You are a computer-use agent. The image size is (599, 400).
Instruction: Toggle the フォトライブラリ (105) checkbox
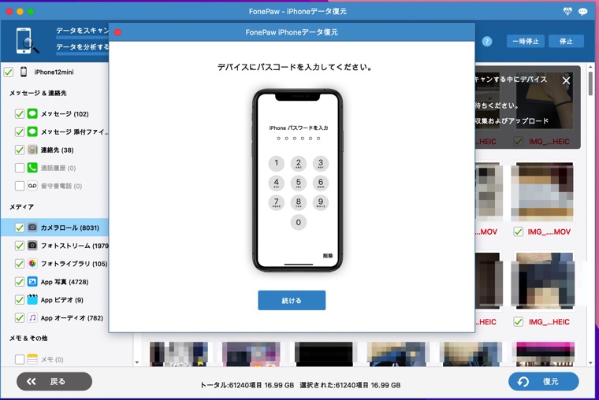point(20,263)
